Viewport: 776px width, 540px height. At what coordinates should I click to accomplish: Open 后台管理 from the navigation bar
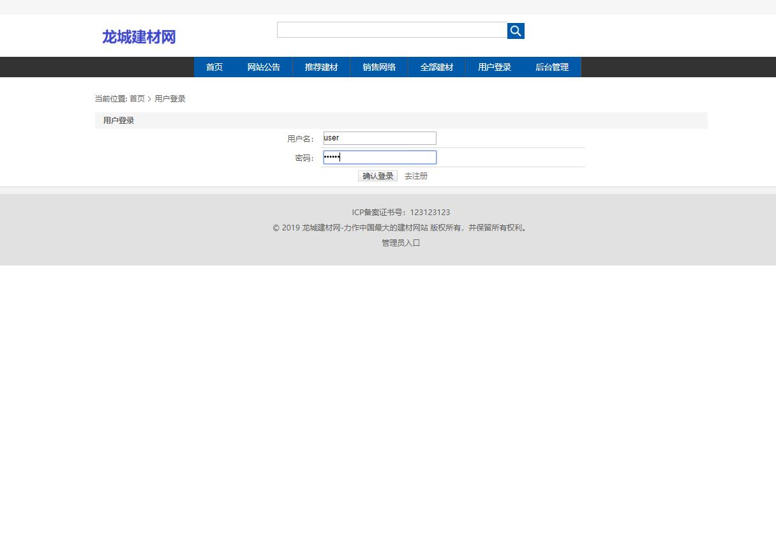click(551, 67)
